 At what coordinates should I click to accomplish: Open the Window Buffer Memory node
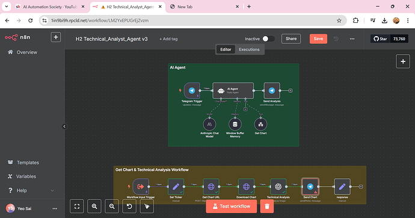coord(235,124)
